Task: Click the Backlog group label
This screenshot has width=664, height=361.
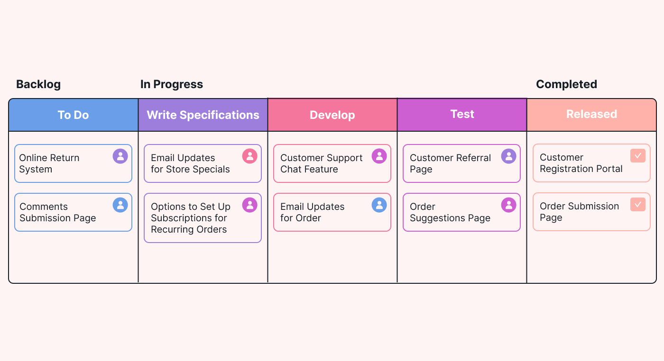Action: [x=38, y=84]
